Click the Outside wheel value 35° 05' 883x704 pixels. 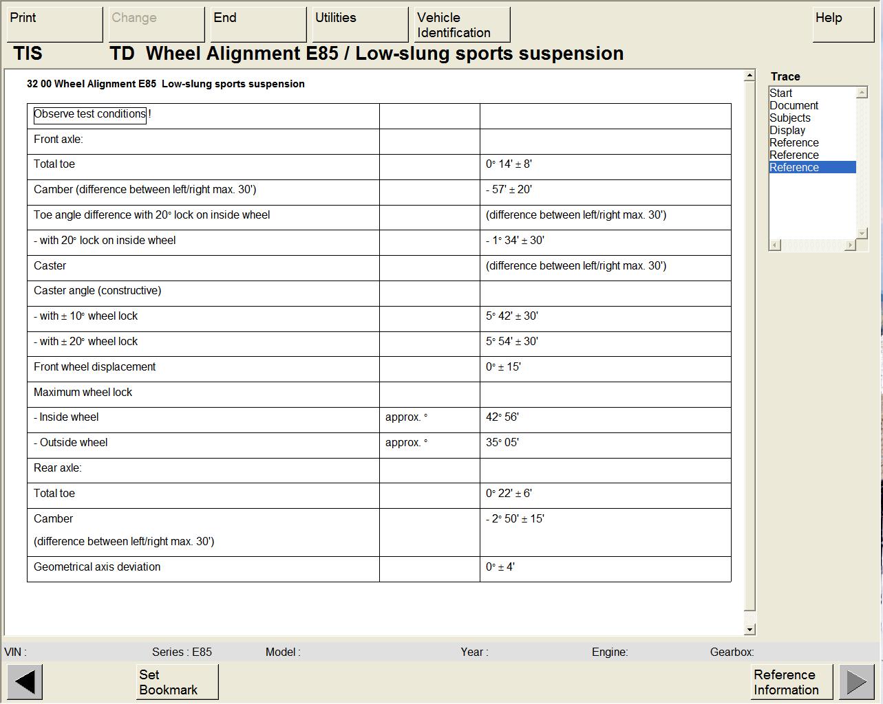click(x=502, y=443)
